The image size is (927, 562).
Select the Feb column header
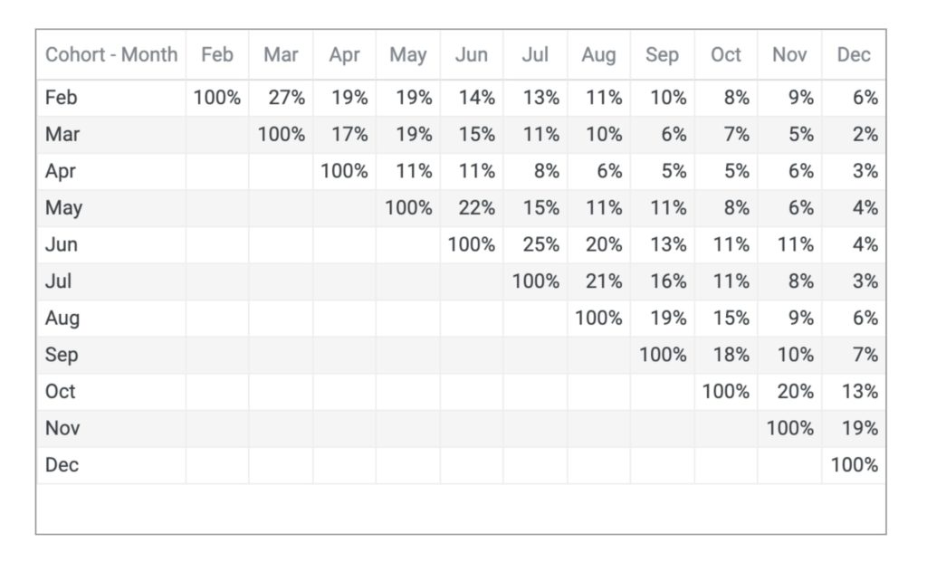point(217,54)
